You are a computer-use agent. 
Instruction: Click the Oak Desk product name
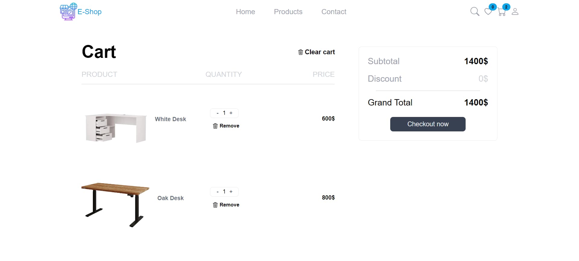coord(170,198)
